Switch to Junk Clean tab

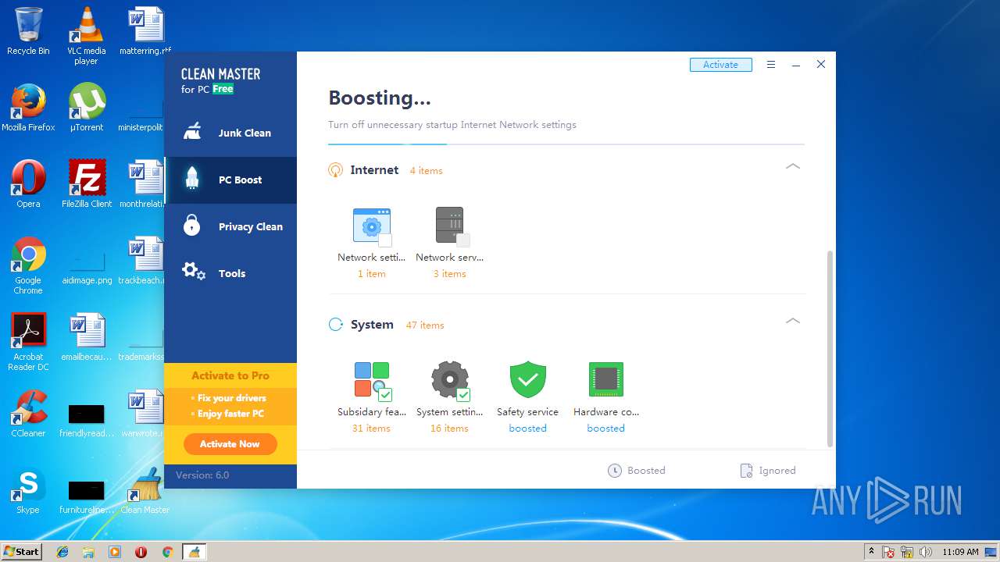click(230, 133)
